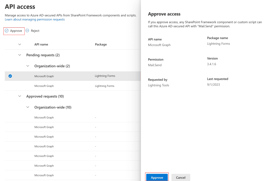Select the third approved Microsoft Graph row
This screenshot has height=181, width=266.
(44, 137)
